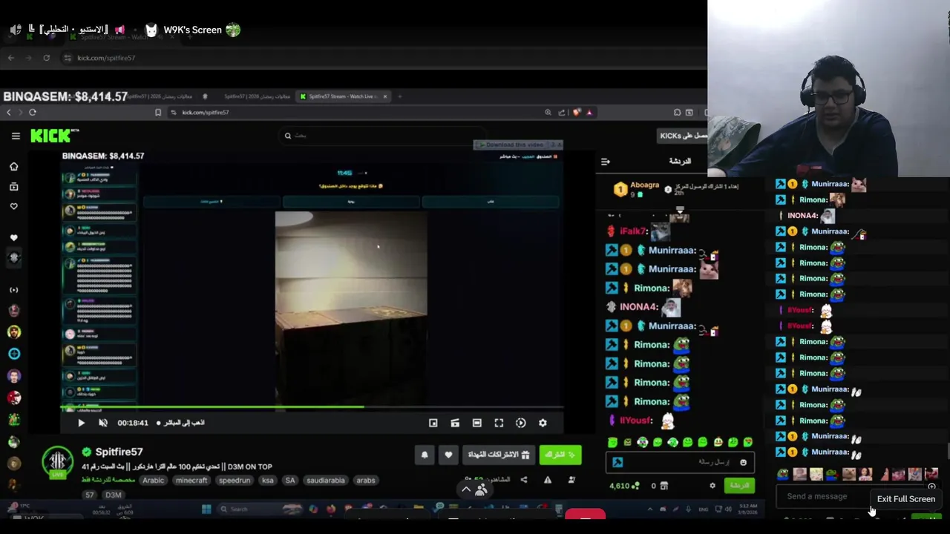Open Aboagra leaderboard entry

click(637, 189)
